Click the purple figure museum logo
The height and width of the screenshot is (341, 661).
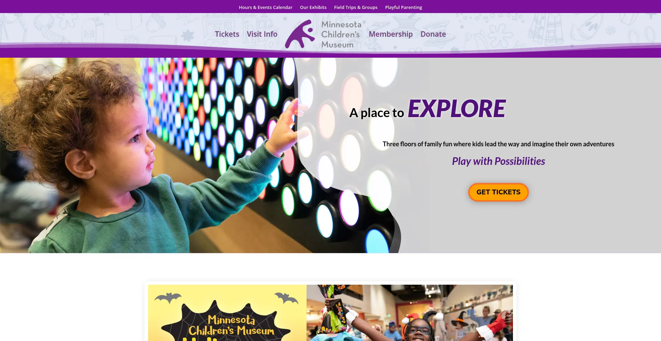(300, 34)
